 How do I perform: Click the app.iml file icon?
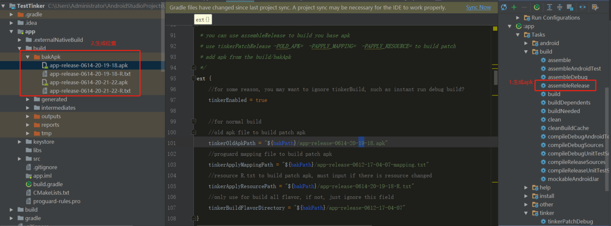point(29,176)
